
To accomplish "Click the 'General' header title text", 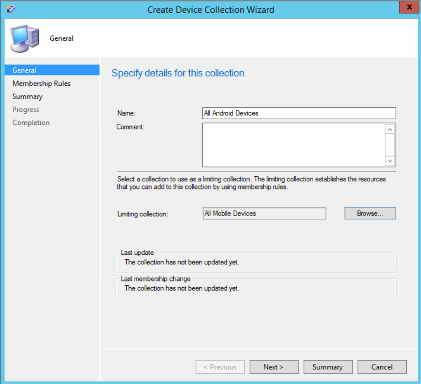I will tap(62, 38).
